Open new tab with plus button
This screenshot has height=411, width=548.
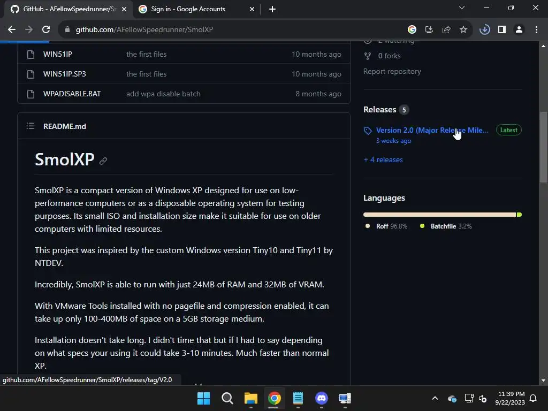click(x=272, y=9)
